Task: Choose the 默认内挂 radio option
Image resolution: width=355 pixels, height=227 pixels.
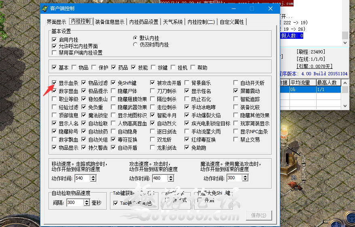Action: click(135, 38)
